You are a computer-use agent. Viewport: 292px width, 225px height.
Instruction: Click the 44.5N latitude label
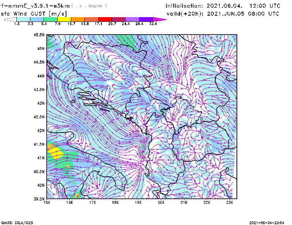pyautogui.click(x=39, y=62)
